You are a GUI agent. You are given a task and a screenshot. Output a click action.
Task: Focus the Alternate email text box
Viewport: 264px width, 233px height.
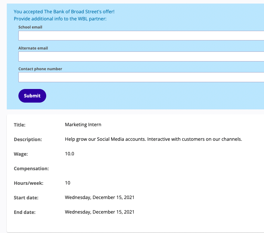coord(141,56)
